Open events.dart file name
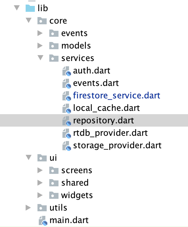The width and height of the screenshot is (188, 227). (x=96, y=83)
